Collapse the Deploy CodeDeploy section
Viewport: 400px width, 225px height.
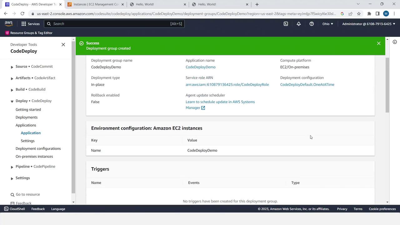(x=12, y=101)
